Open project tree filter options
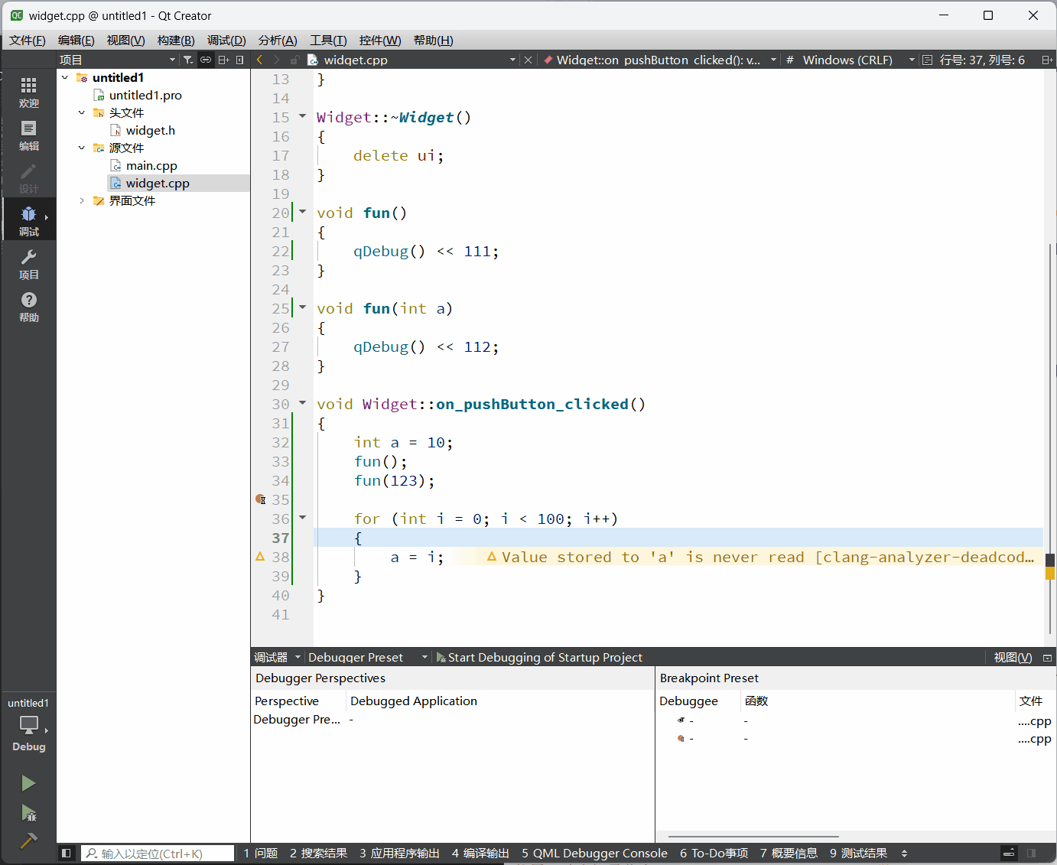Image resolution: width=1057 pixels, height=865 pixels. pyautogui.click(x=187, y=60)
